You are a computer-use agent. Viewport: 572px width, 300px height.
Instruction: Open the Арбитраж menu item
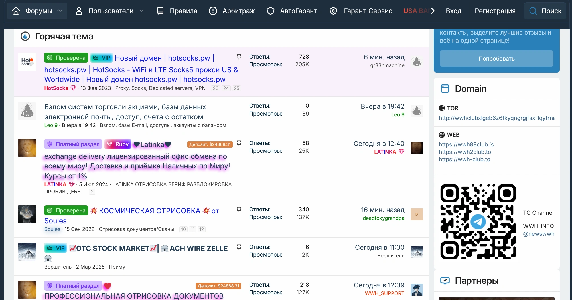(x=232, y=11)
